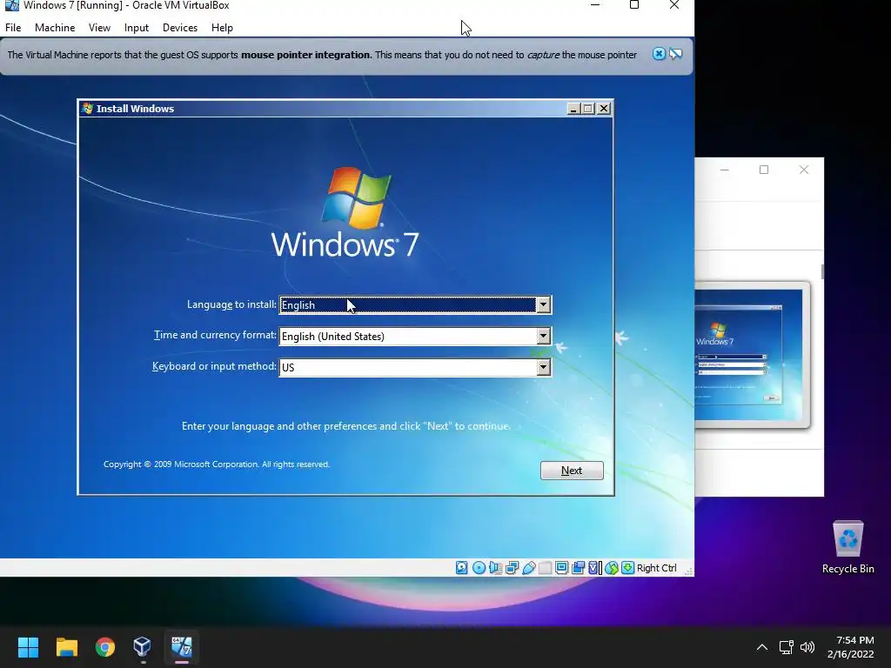This screenshot has width=891, height=668.
Task: Click the do-not-show-again notification icon
Action: point(675,54)
